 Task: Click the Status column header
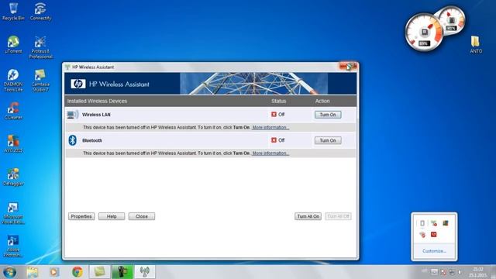279,101
